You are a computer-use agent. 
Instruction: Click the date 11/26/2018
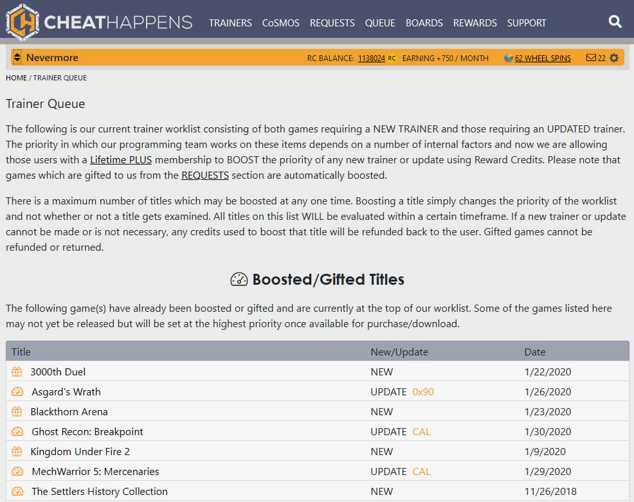(x=550, y=491)
